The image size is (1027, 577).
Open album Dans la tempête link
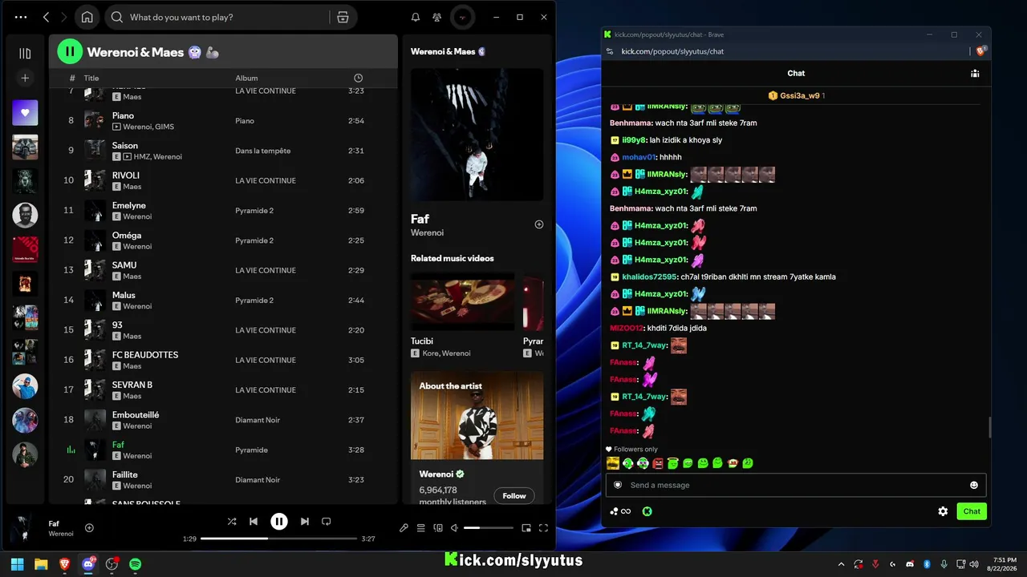(262, 151)
